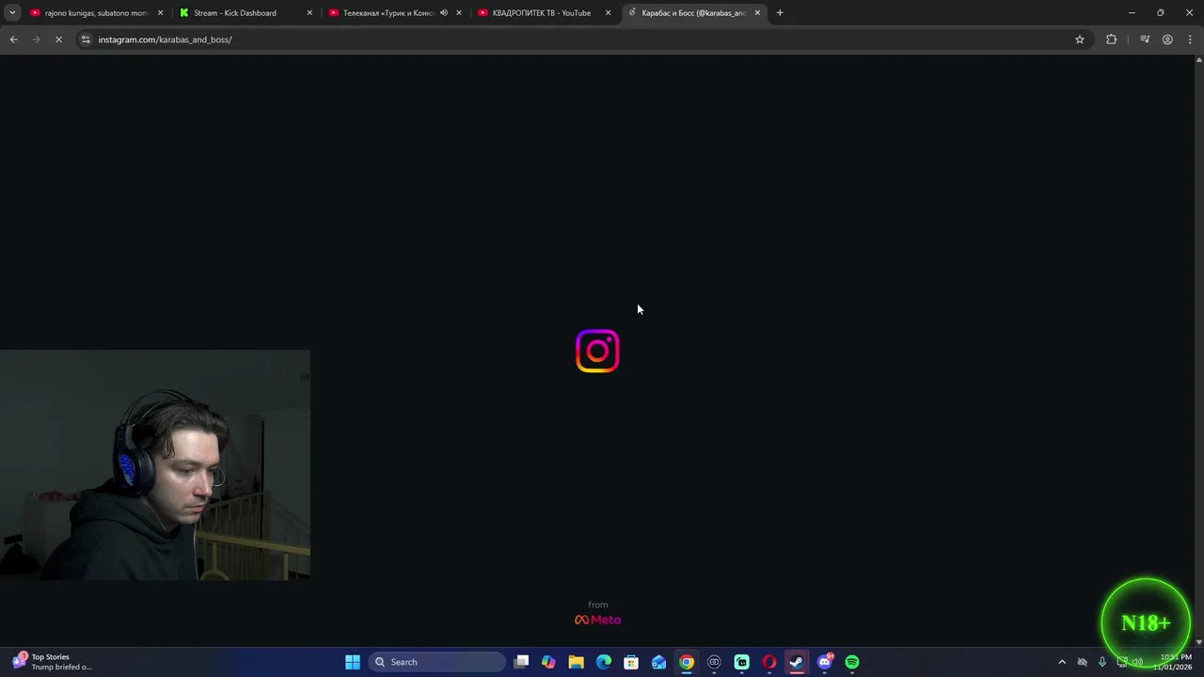Viewport: 1204px width, 677px height.
Task: Open the volume tray icon
Action: (x=1137, y=662)
